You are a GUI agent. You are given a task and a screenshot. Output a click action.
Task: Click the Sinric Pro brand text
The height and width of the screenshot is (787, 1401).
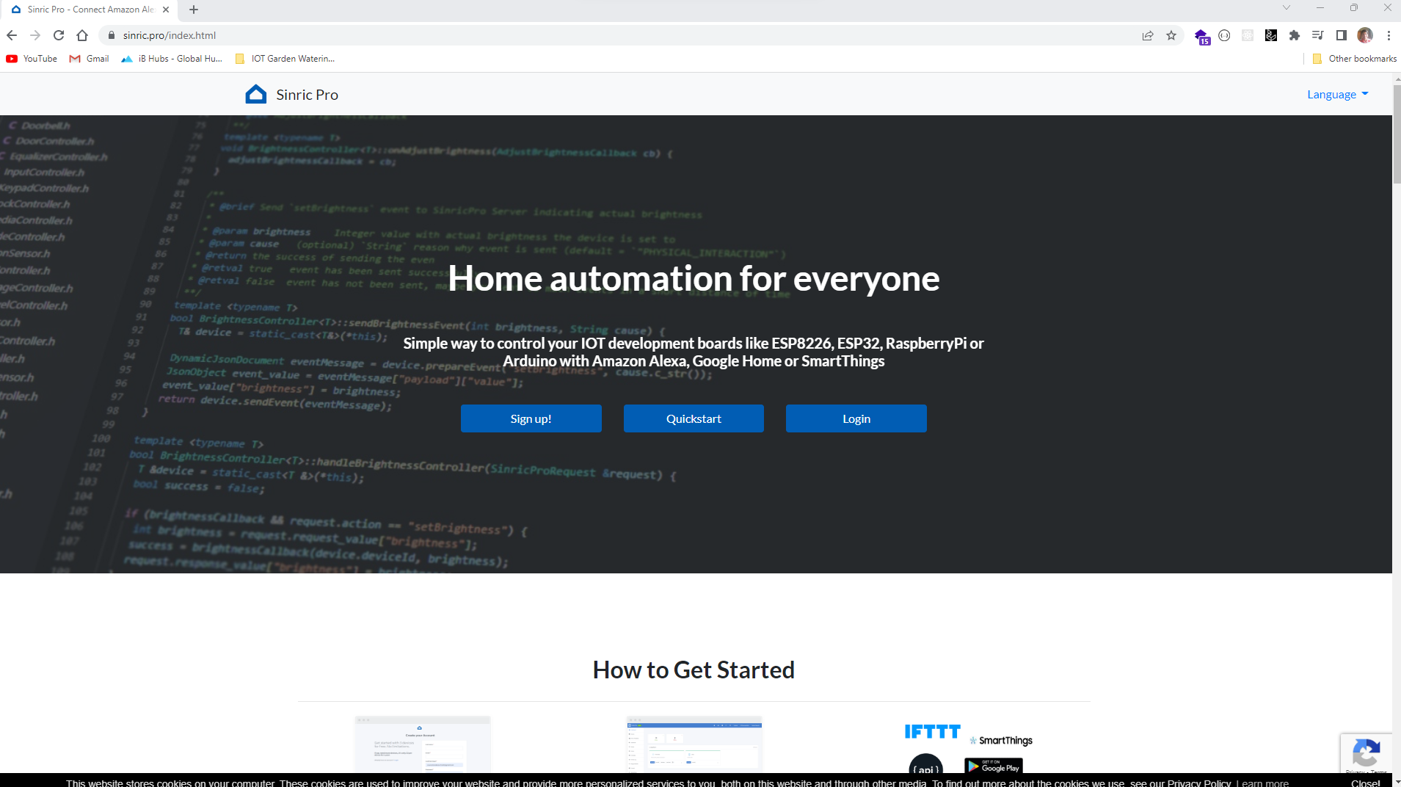[x=307, y=95]
